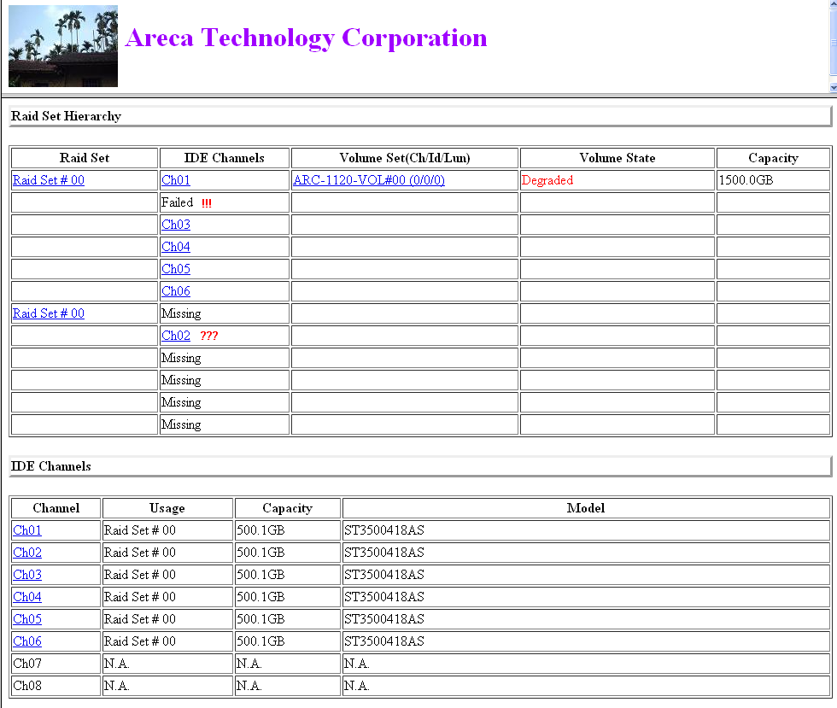
Task: Click the Areca Technology Corporation title
Action: (306, 38)
